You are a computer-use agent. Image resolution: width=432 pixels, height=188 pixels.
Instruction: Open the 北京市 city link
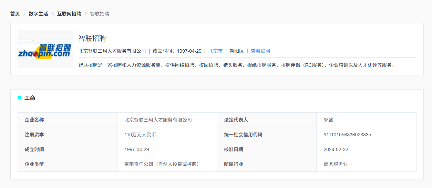click(x=215, y=51)
